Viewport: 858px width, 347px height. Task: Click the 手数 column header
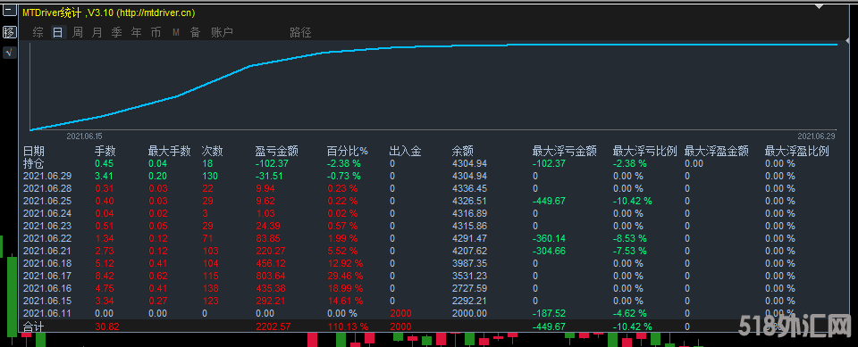[105, 151]
